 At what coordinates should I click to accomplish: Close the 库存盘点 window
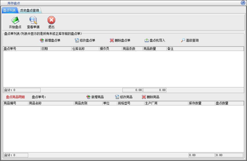tap(243, 3)
